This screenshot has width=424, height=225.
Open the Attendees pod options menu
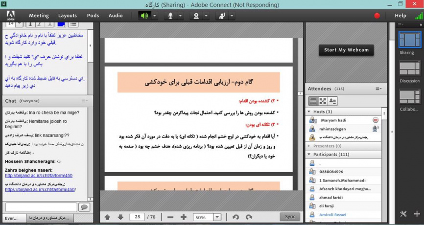click(x=378, y=89)
